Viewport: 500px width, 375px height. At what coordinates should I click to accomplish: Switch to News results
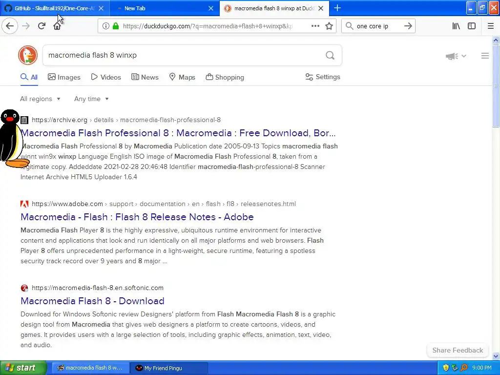[x=145, y=77]
